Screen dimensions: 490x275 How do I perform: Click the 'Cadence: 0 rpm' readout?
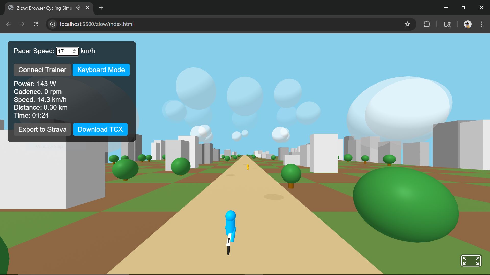pyautogui.click(x=38, y=92)
